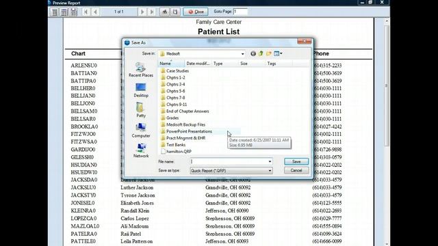Select the Case Studies folder
Screen dimensions: 438x246
[x=175, y=71]
